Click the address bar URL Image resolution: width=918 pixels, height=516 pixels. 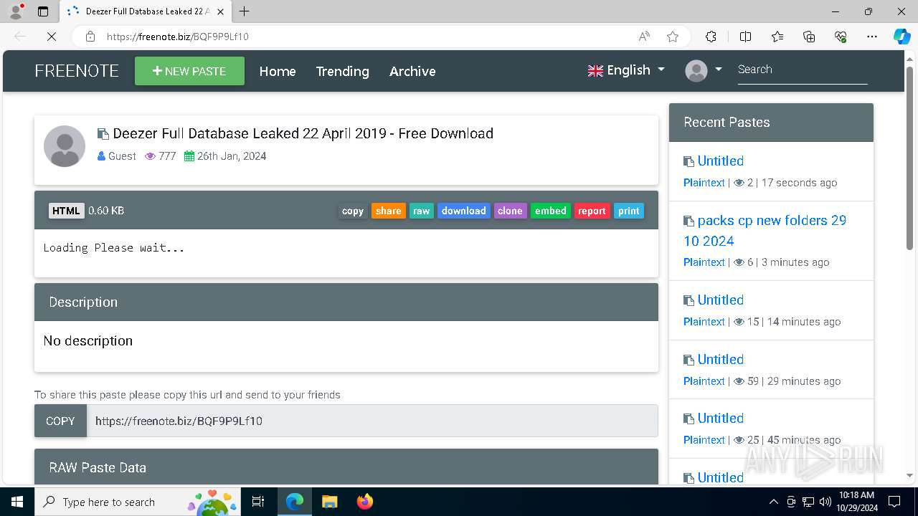pyautogui.click(x=178, y=37)
